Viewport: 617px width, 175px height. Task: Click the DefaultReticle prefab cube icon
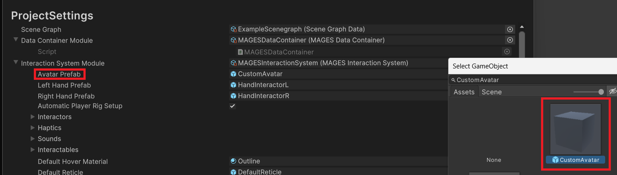pyautogui.click(x=234, y=172)
